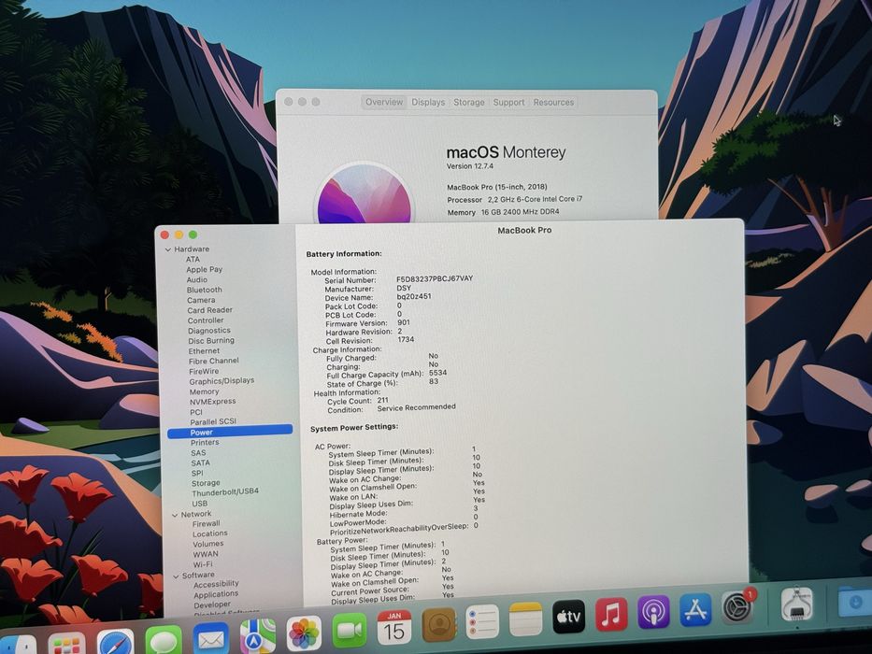Select WWAN under Network

coord(206,554)
